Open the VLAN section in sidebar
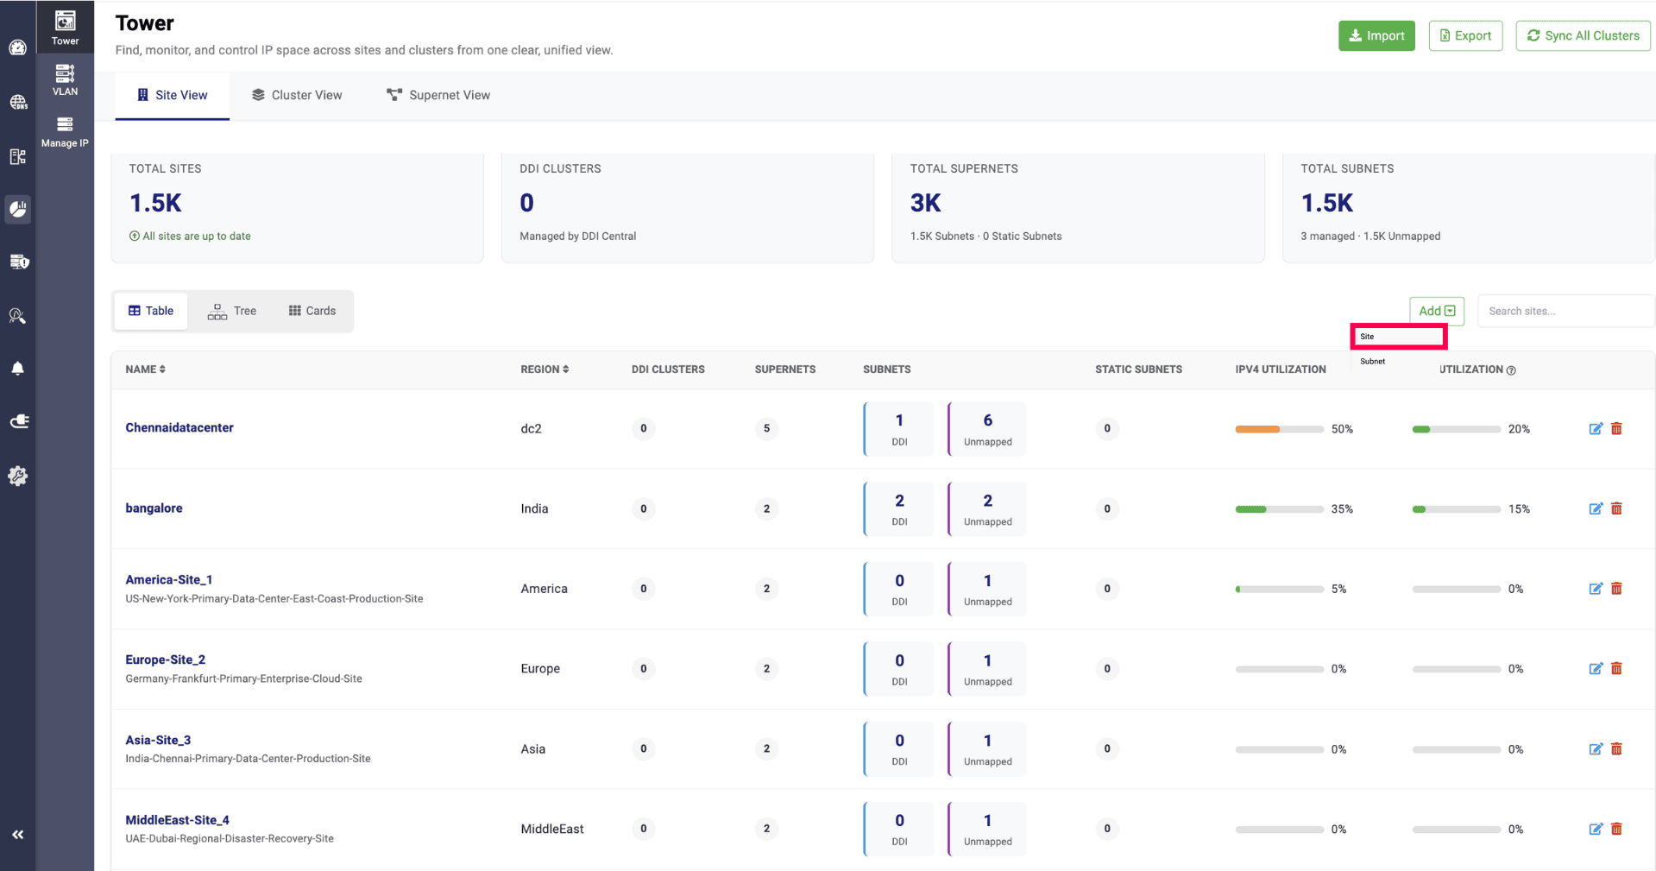The height and width of the screenshot is (871, 1656). tap(65, 80)
